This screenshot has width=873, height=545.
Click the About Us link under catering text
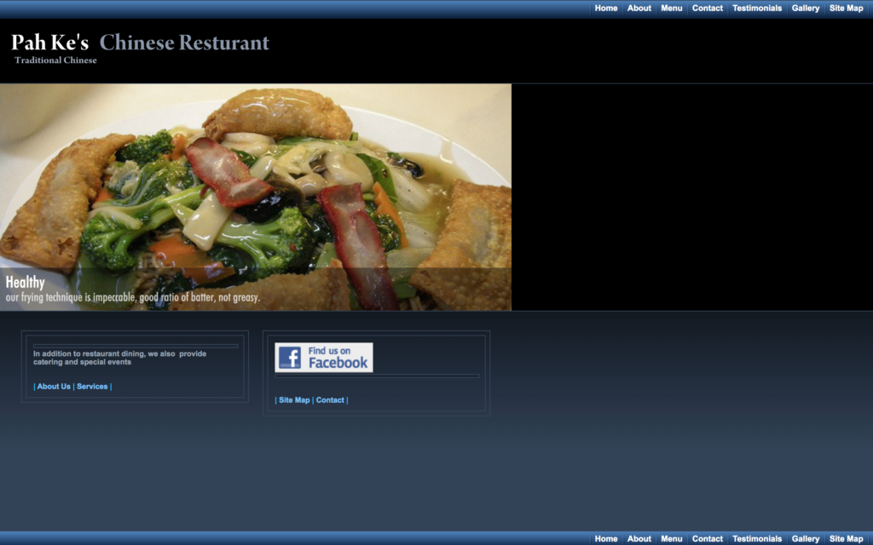click(x=54, y=387)
